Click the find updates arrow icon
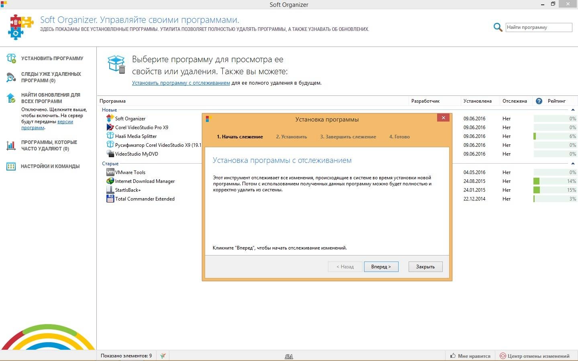 pos(11,98)
